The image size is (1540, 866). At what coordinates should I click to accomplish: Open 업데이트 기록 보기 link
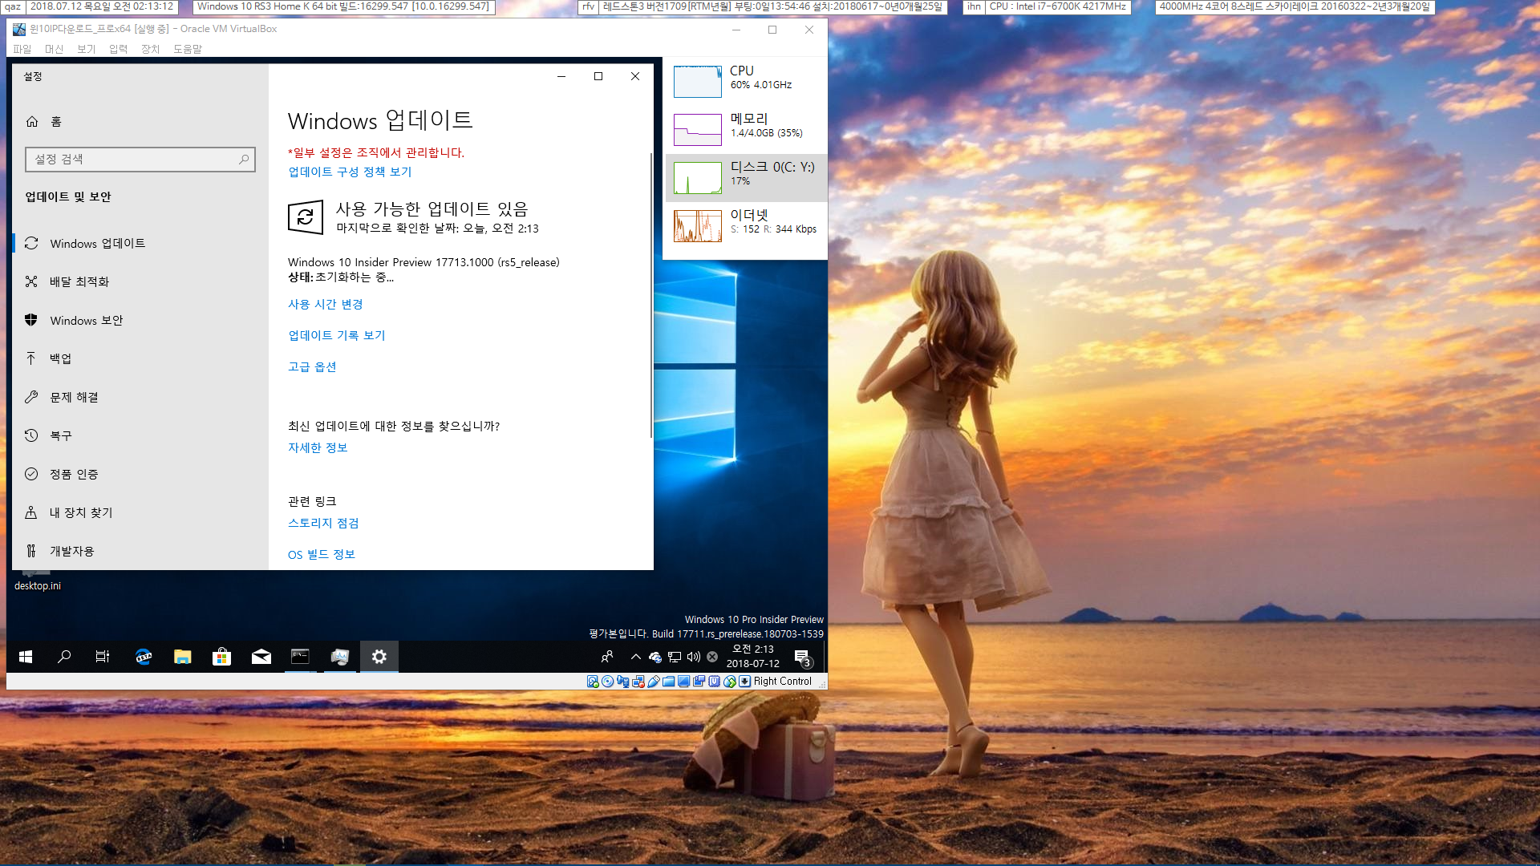click(x=337, y=335)
